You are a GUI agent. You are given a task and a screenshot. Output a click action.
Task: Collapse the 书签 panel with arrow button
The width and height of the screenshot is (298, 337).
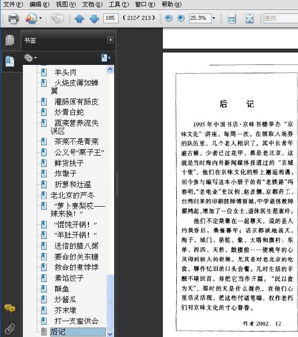tap(110, 40)
